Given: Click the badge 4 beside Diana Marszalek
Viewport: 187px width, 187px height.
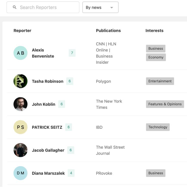Looking at the screenshot, I should [x=71, y=173].
